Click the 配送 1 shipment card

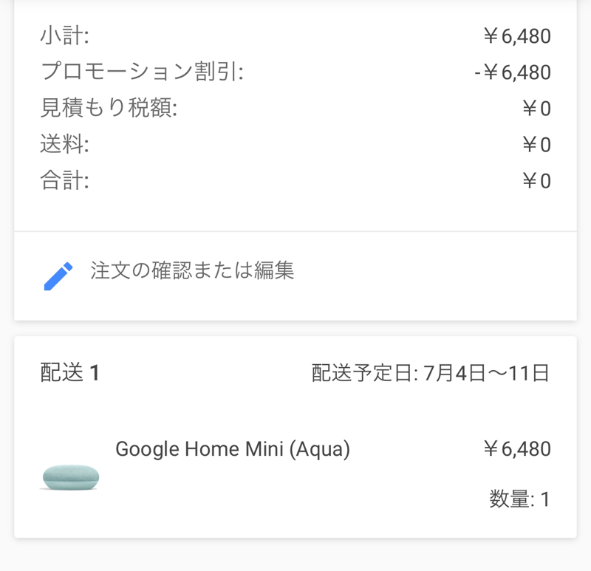[x=295, y=437]
